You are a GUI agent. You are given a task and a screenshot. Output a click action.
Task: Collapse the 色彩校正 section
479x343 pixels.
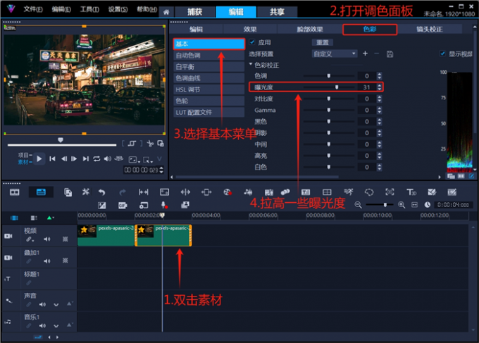coord(251,64)
